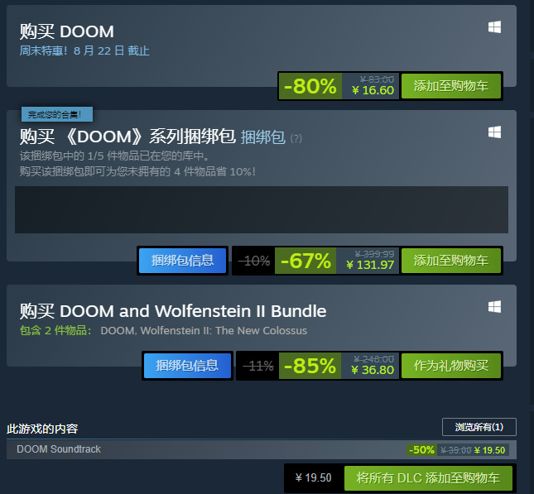Image resolution: width=534 pixels, height=494 pixels.
Task: Add DOOM at ¥16.60 to cart
Action: pyautogui.click(x=451, y=86)
